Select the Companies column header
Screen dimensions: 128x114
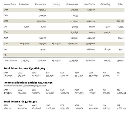40,4
